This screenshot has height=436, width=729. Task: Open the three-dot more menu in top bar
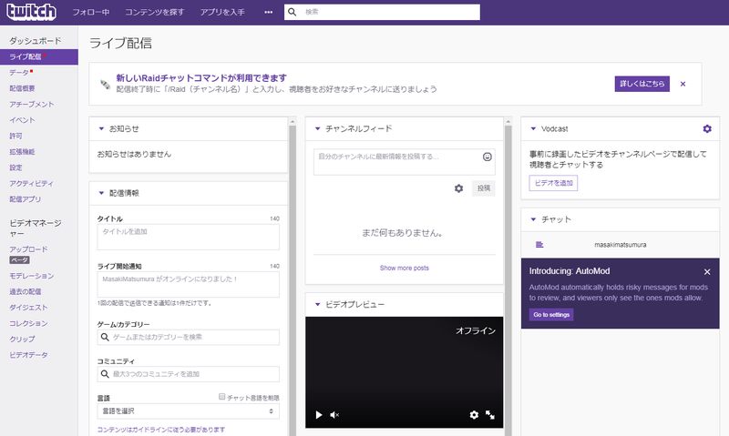[268, 12]
